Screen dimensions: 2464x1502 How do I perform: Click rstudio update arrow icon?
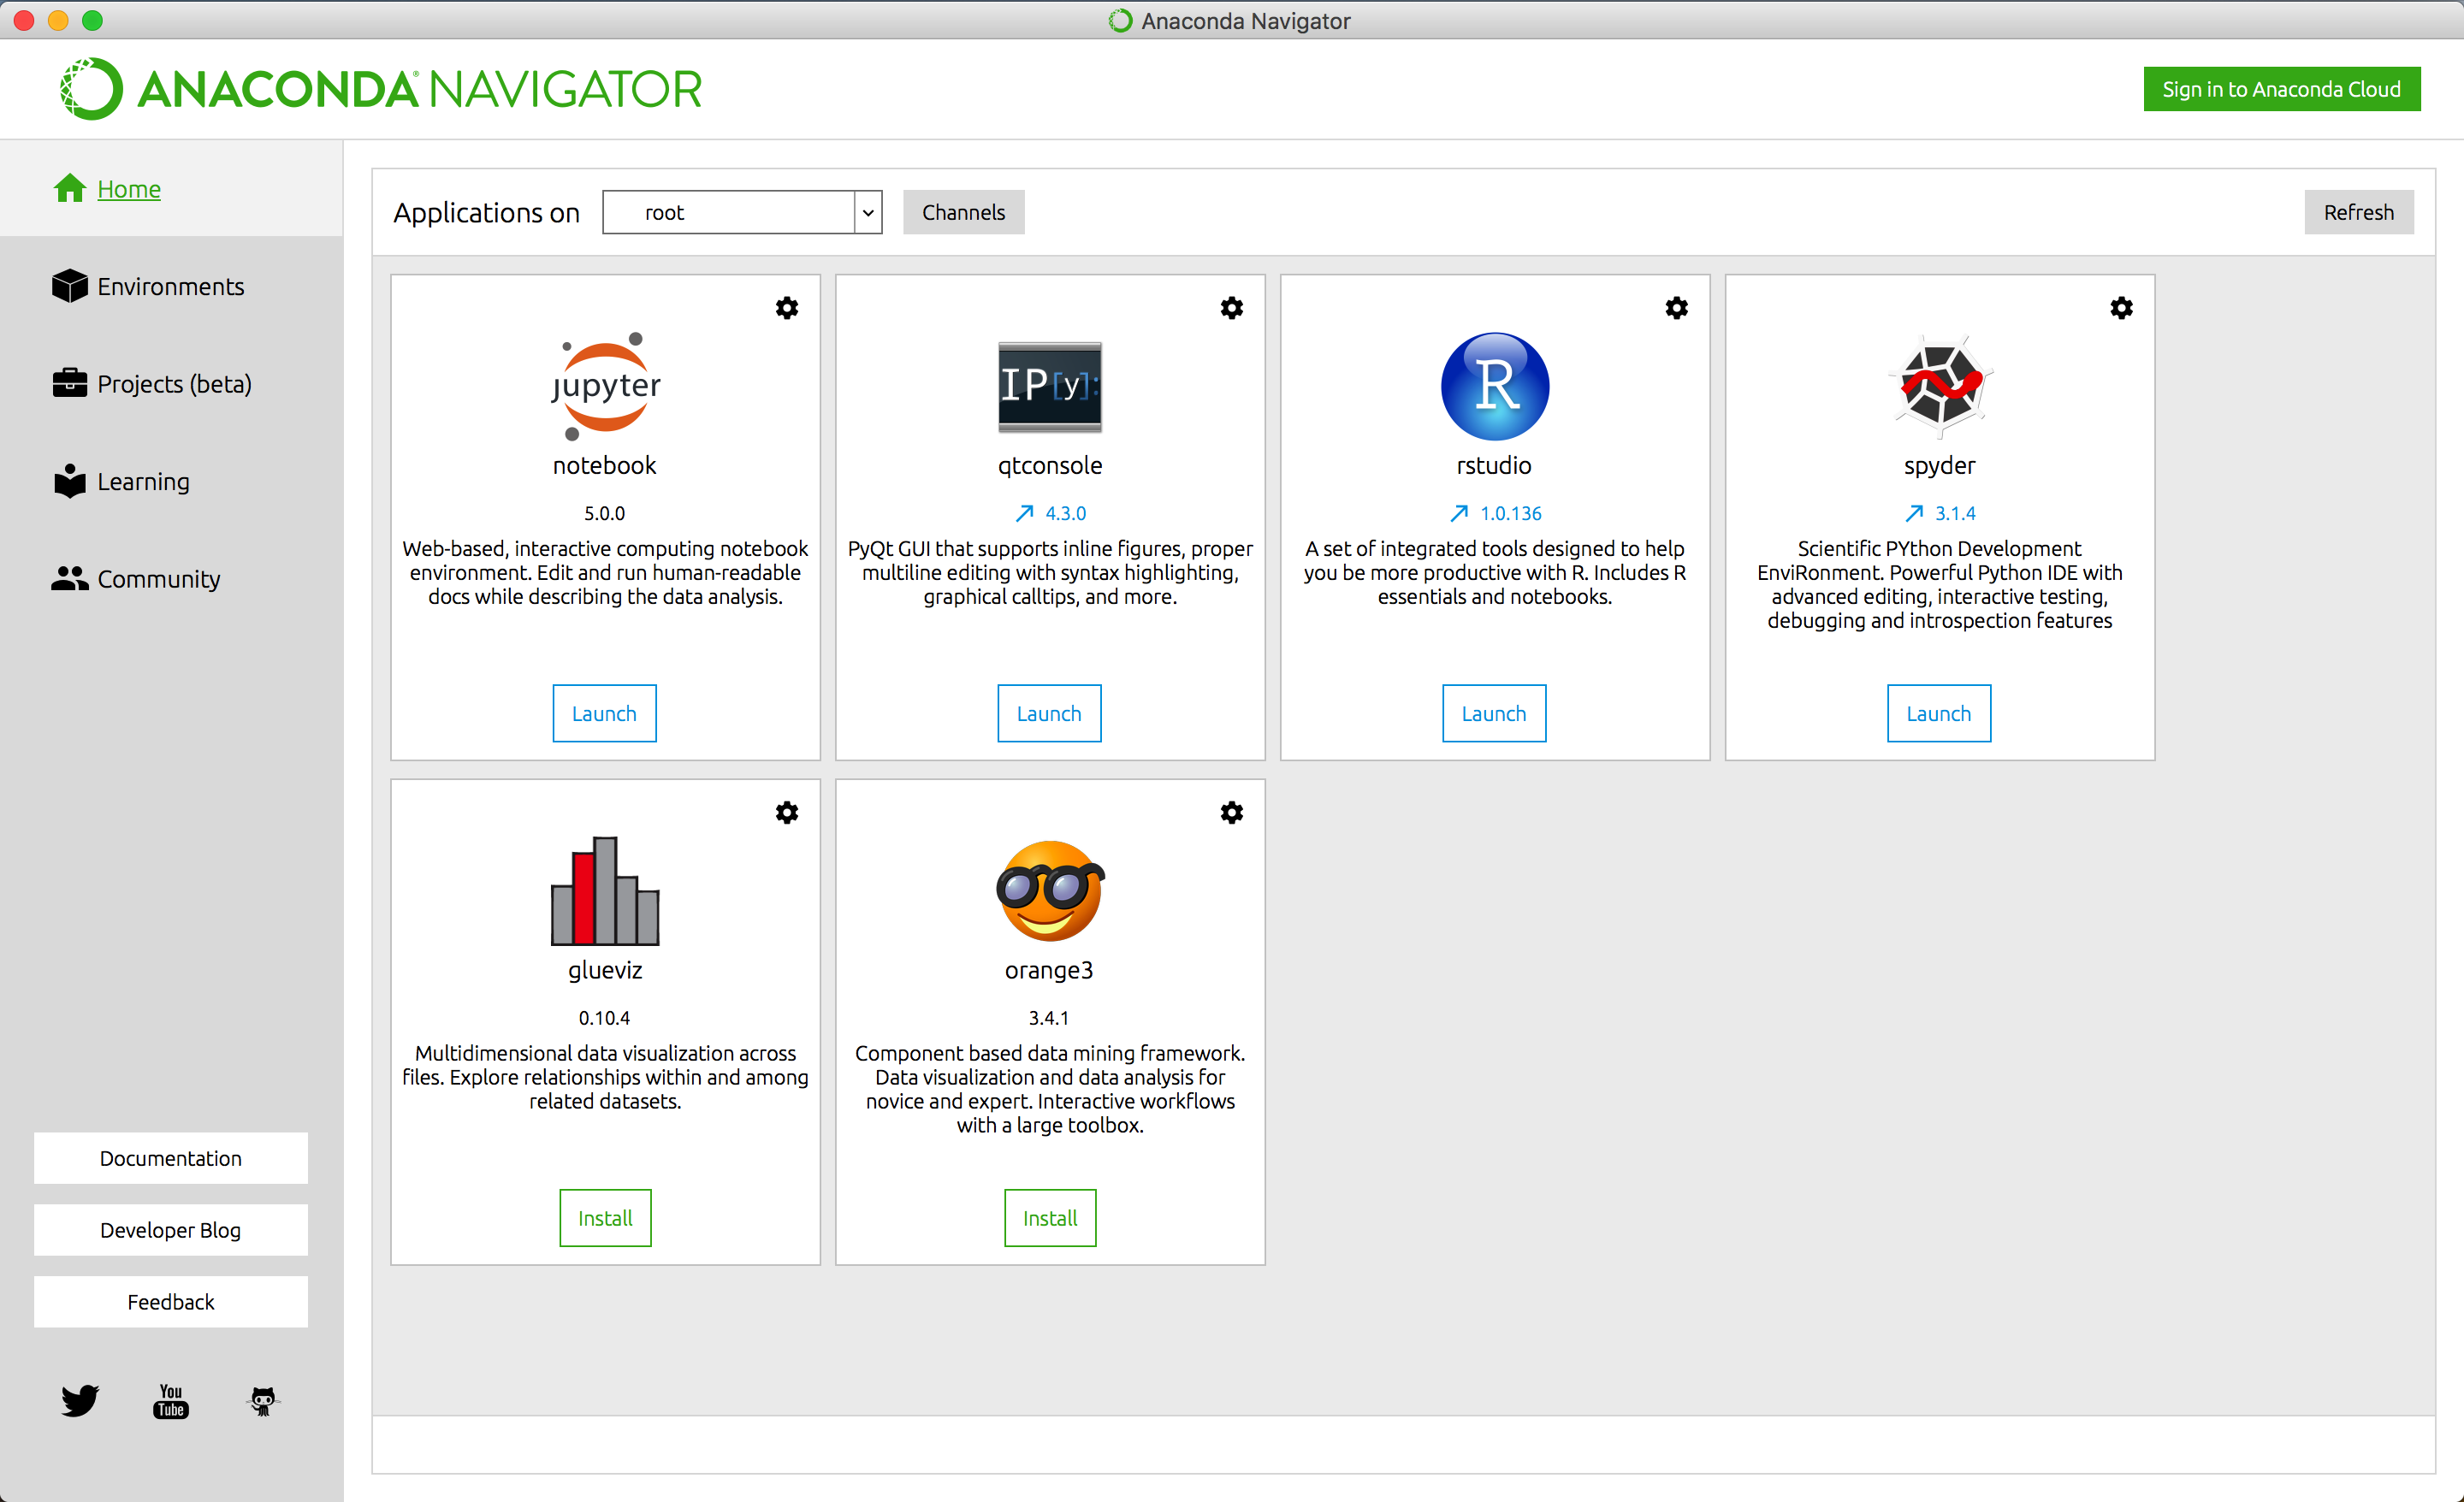coord(1459,513)
